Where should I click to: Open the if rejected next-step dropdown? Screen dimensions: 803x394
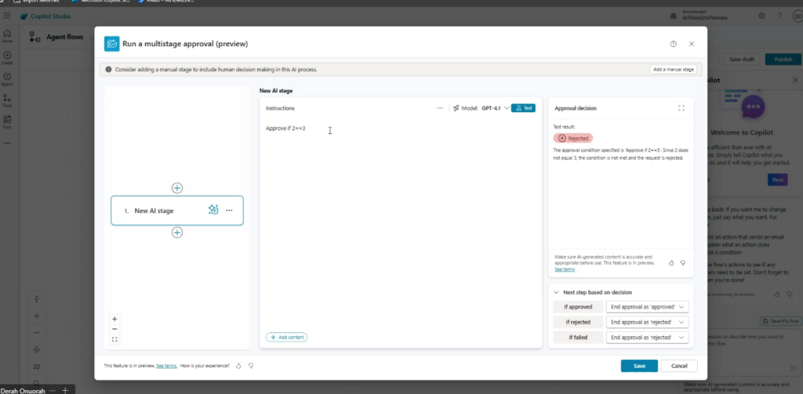(647, 322)
